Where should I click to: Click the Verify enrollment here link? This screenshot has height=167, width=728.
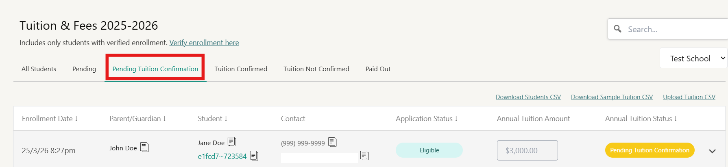coord(204,43)
